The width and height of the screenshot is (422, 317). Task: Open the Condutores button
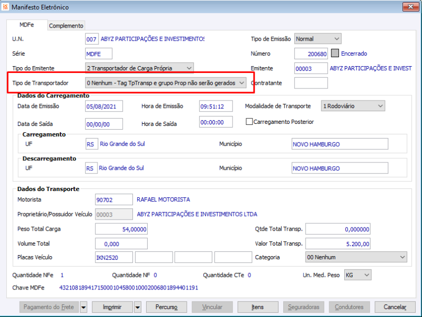[x=349, y=307]
